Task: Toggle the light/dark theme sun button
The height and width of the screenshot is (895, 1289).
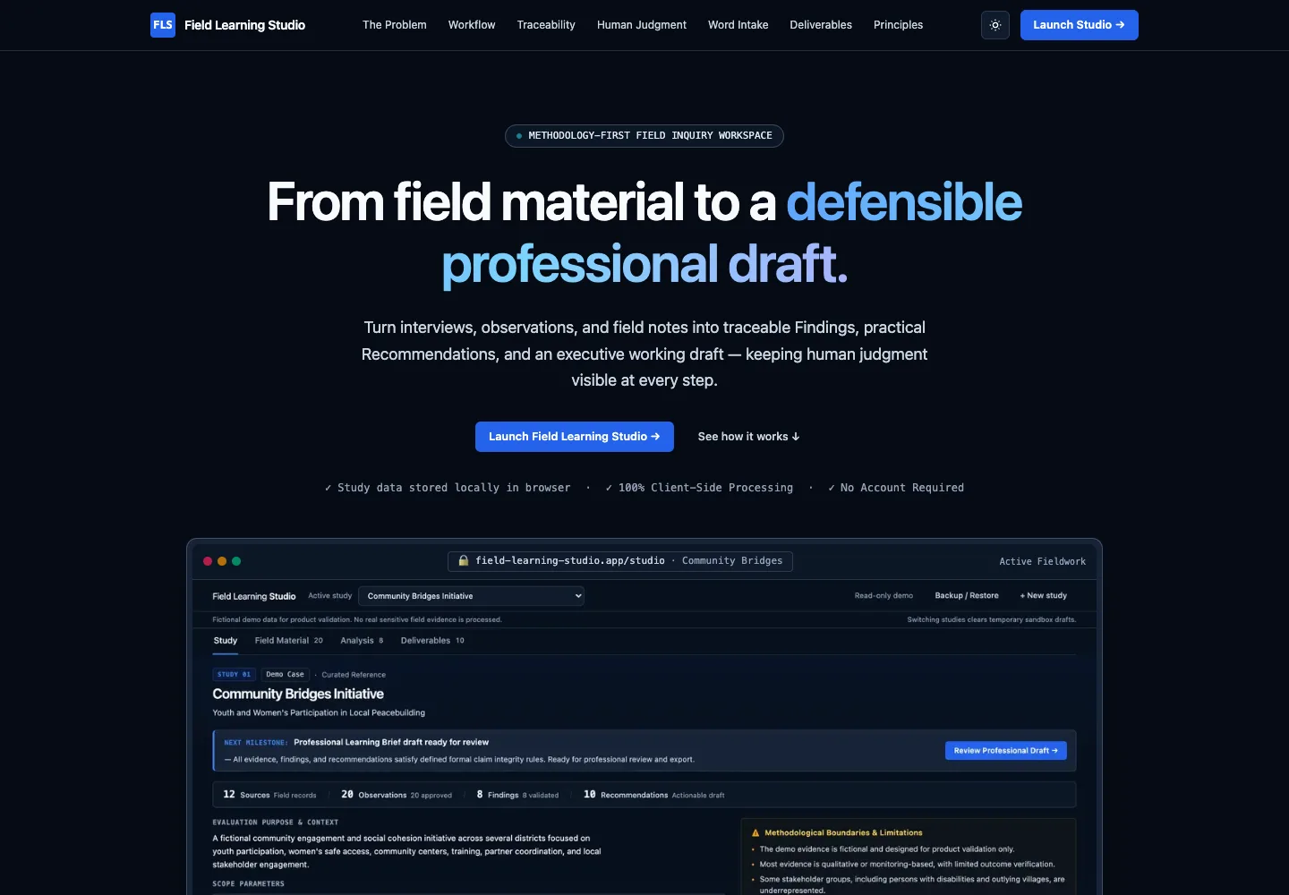Action: click(995, 25)
